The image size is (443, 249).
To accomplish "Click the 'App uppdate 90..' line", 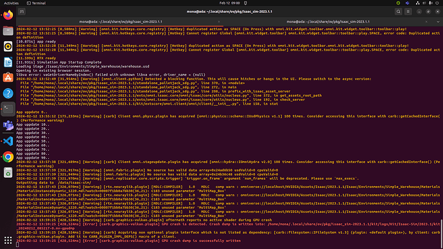I will pyautogui.click(x=33, y=158).
